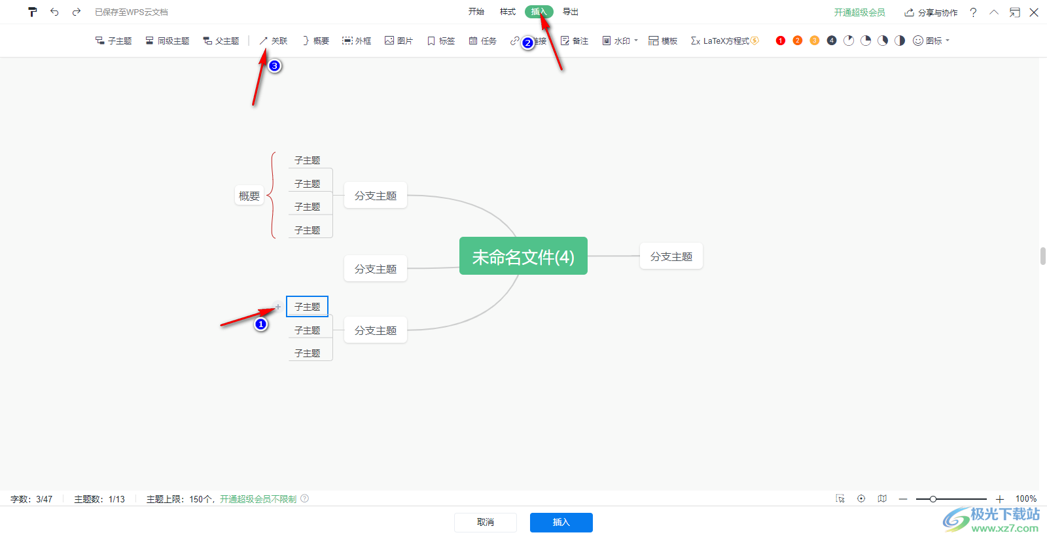1047x539 pixels.
Task: Toggle the navigation minimap
Action: [882, 498]
